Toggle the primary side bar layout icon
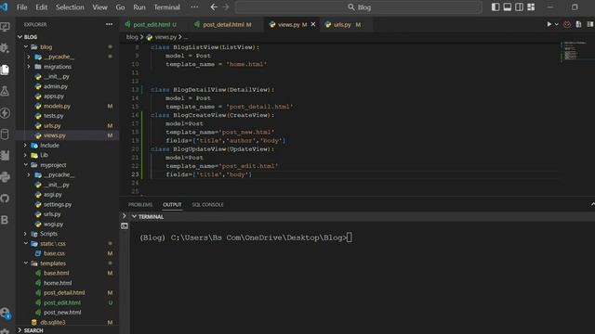 [x=496, y=7]
